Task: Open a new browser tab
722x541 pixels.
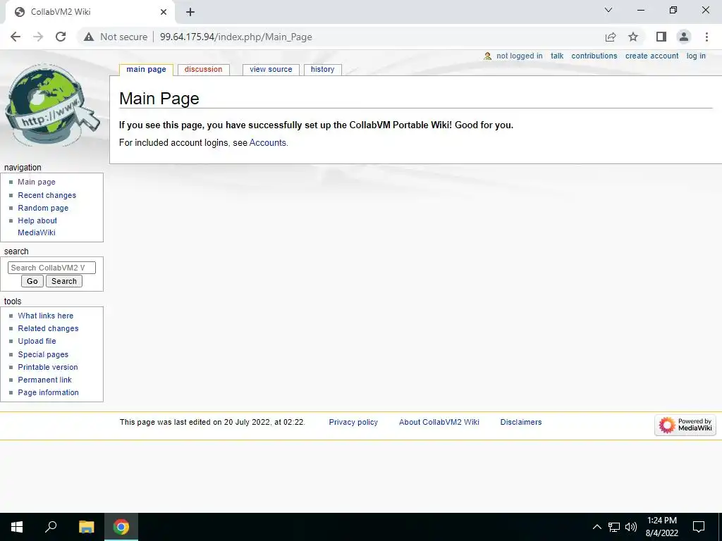Action: pyautogui.click(x=190, y=12)
